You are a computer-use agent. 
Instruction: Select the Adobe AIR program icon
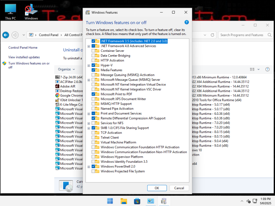point(57,86)
